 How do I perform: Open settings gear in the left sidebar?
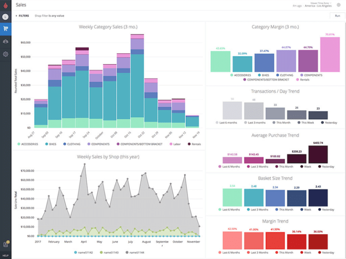tap(5, 54)
